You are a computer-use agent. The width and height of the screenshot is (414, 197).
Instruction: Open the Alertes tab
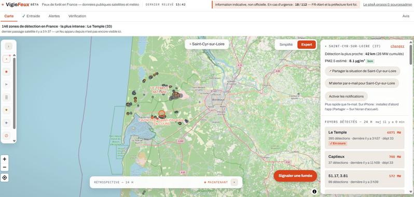point(54,16)
